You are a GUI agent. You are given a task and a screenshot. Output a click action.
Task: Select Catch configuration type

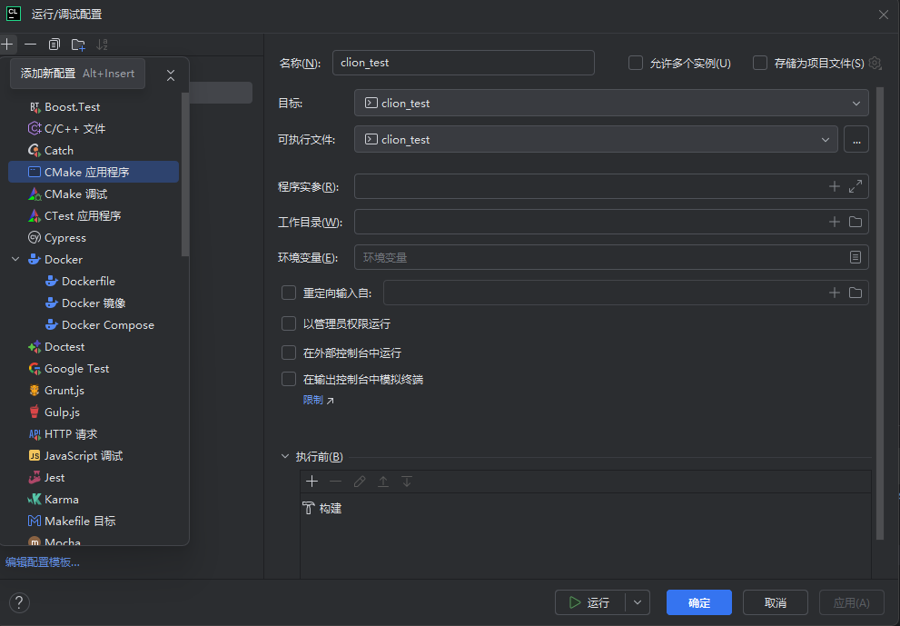[94, 151]
